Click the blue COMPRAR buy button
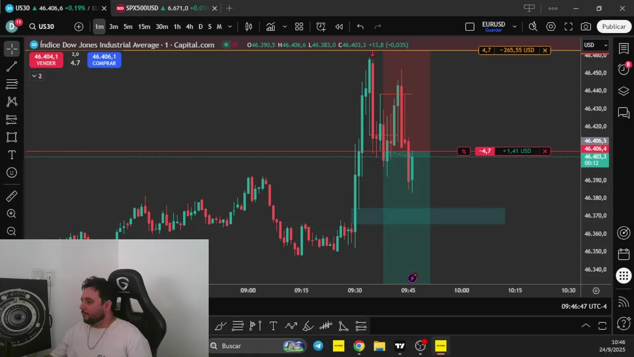 point(104,59)
